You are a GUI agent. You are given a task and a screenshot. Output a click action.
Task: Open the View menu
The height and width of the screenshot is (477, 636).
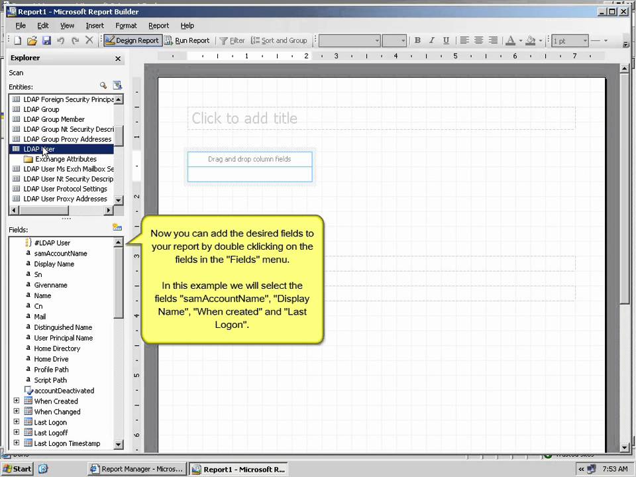67,26
